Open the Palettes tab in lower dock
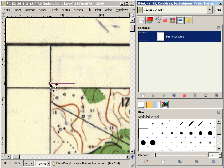Viewport: 224px width, 168px height. (x=165, y=105)
